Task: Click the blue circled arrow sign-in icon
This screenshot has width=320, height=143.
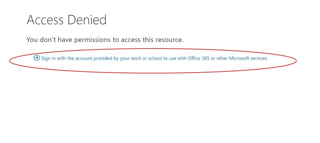Action: [x=37, y=58]
